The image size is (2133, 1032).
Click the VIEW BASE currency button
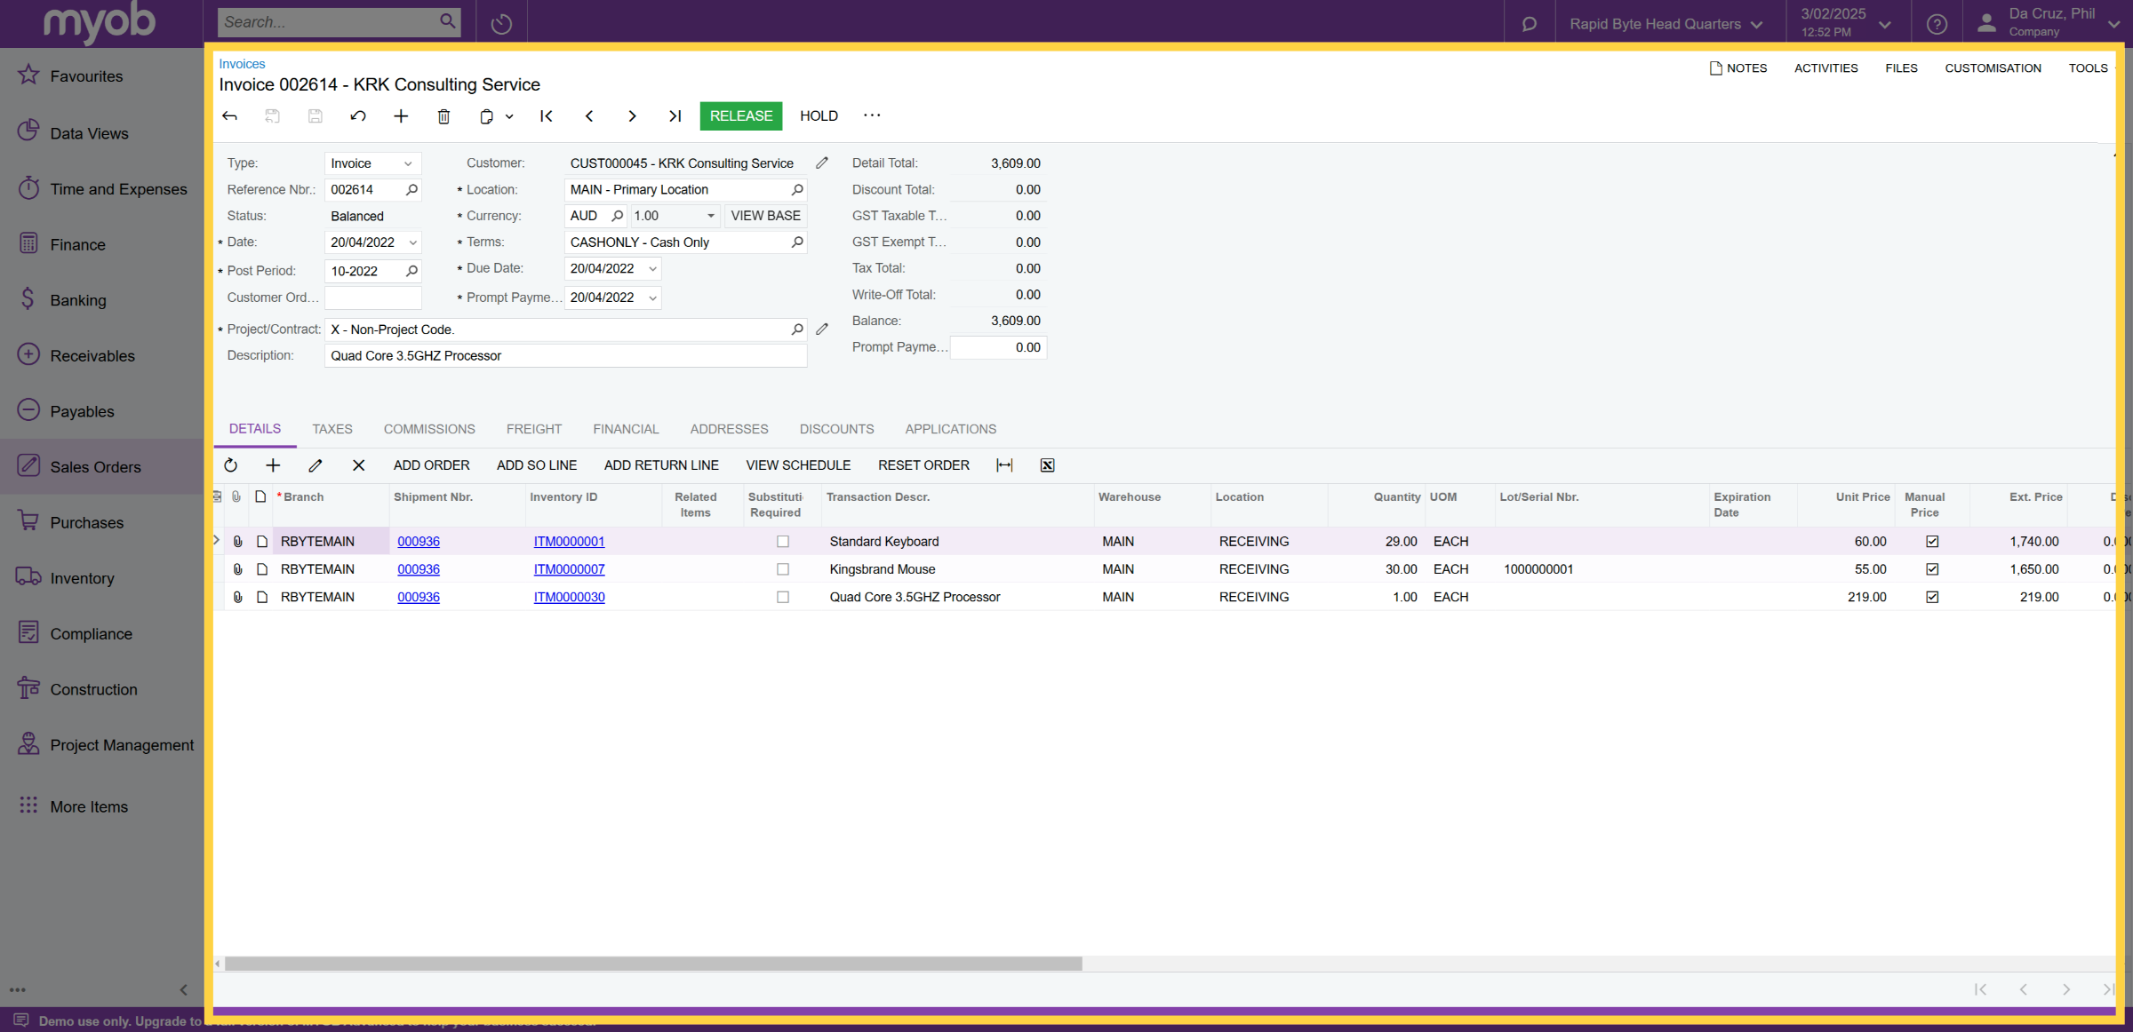point(765,216)
